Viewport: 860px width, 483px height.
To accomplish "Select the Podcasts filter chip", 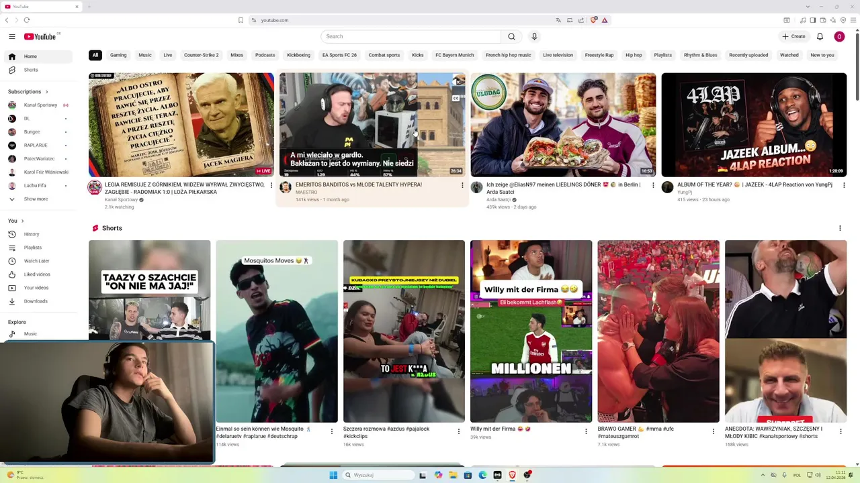I will coord(265,55).
